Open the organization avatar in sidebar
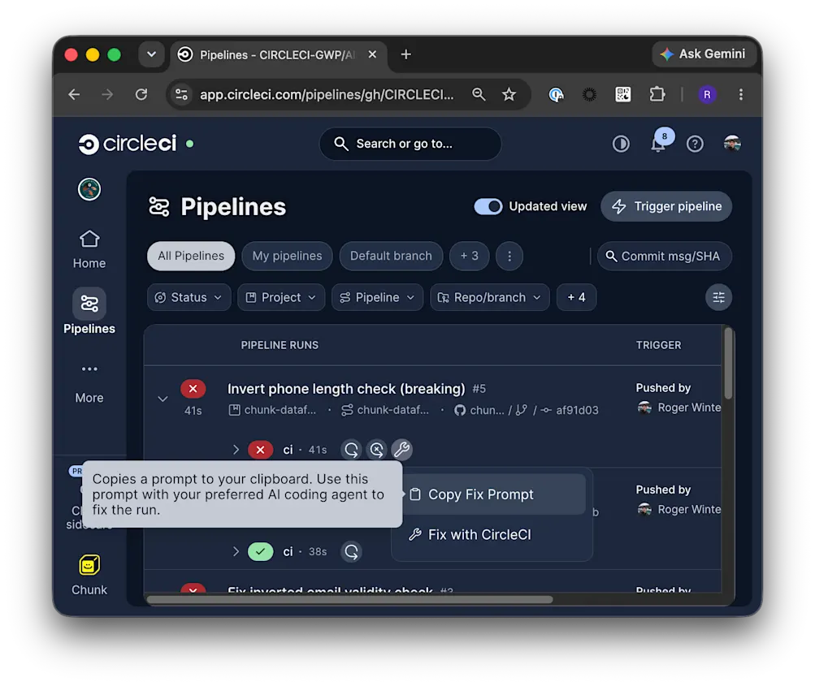Image resolution: width=815 pixels, height=686 pixels. click(89, 189)
